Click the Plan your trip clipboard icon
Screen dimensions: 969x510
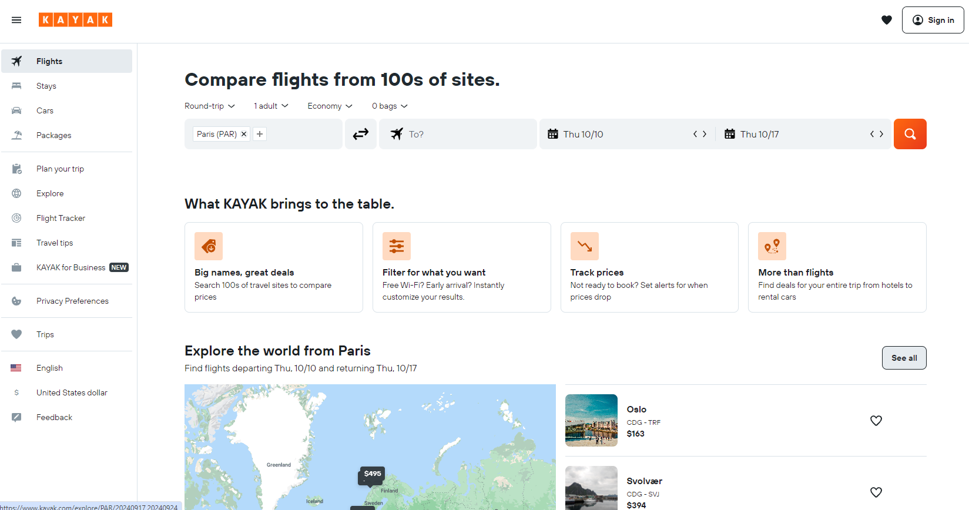(x=16, y=169)
